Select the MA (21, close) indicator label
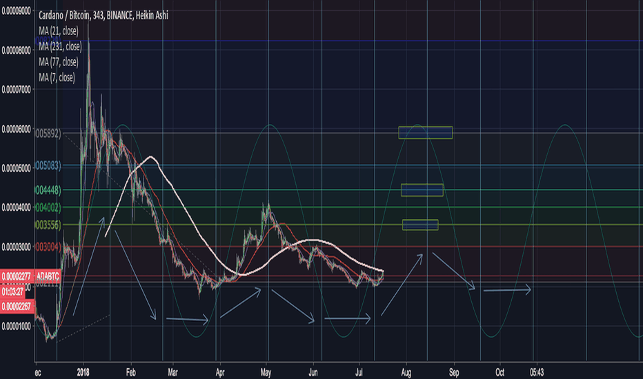This screenshot has width=643, height=379. click(59, 31)
